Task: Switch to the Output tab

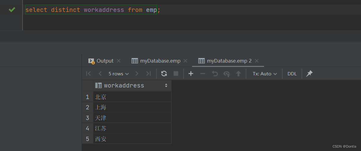Action: 105,61
